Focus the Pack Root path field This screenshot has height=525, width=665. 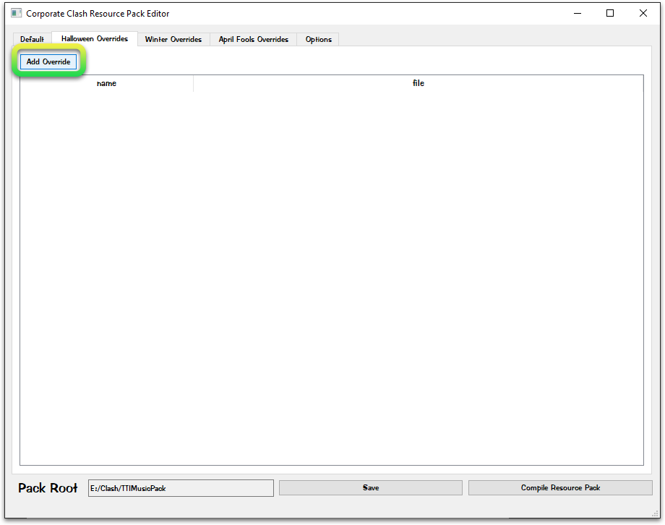[x=181, y=488]
